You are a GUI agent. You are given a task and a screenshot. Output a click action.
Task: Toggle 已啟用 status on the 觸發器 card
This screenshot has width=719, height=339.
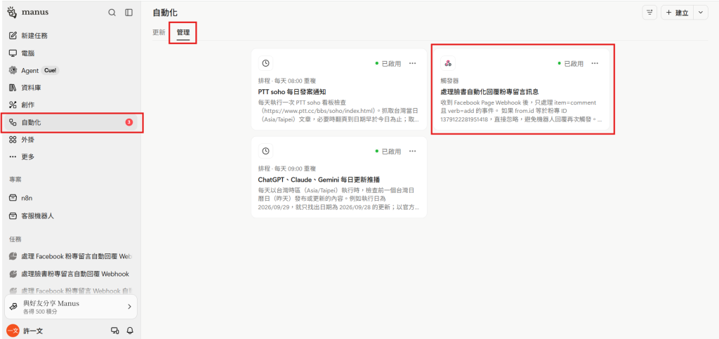[570, 64]
